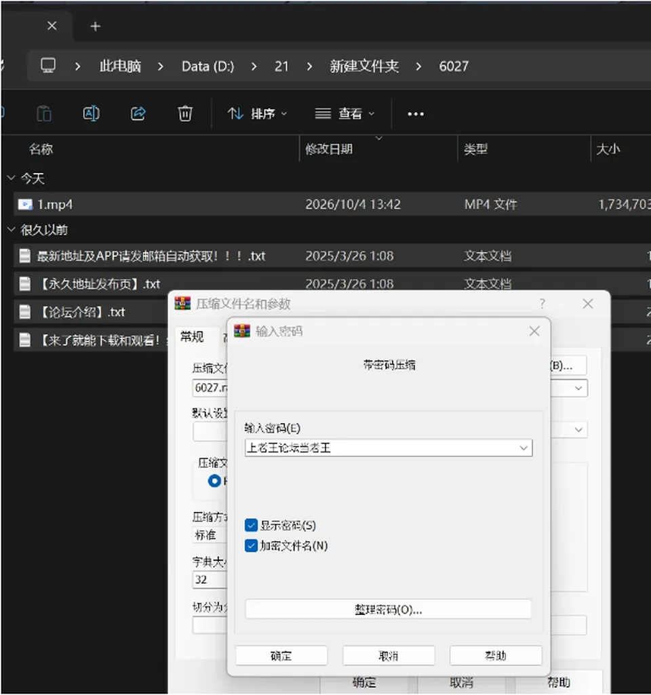Click the share icon in Explorer toolbar

138,114
